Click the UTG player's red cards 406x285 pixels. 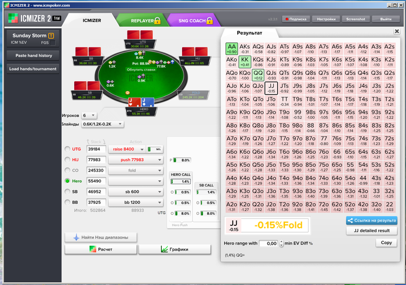(140, 35)
